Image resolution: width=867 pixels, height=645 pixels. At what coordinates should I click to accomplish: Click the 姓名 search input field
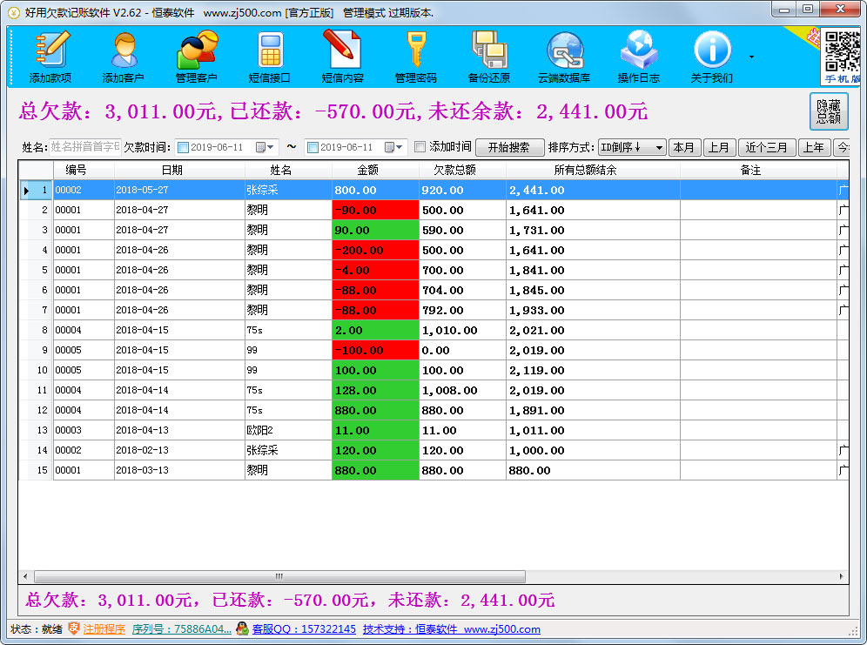[x=84, y=147]
